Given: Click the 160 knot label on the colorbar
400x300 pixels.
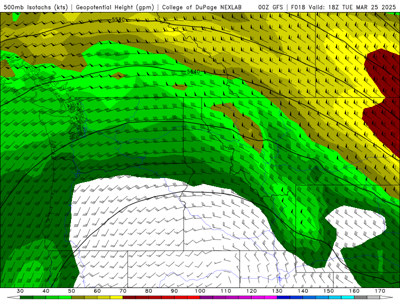Looking at the screenshot, I should coord(354,291).
